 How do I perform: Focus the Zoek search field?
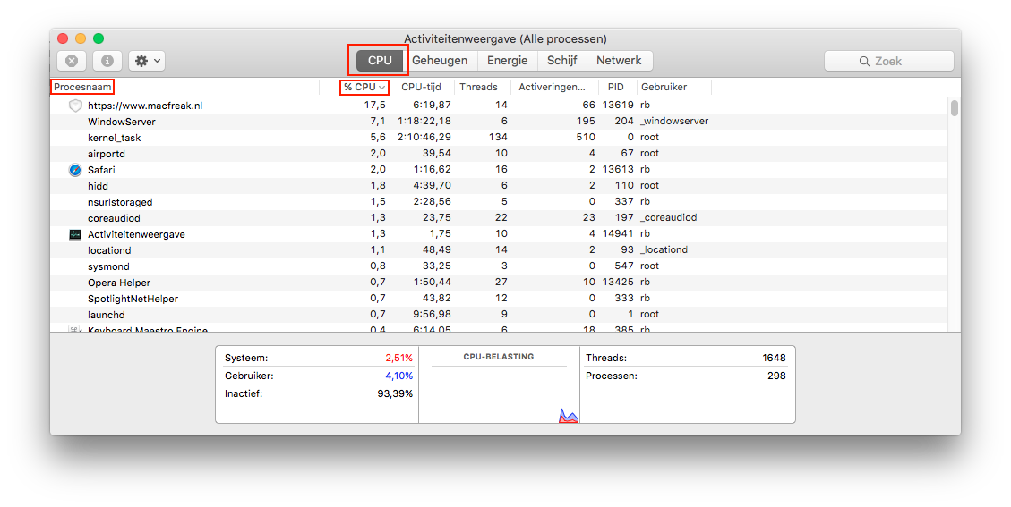[888, 61]
